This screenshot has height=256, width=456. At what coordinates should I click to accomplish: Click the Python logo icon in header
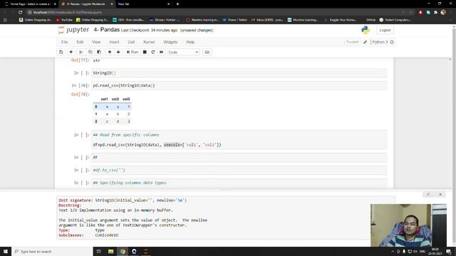click(366, 30)
